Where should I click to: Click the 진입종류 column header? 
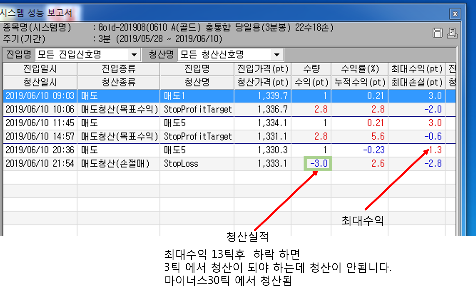119,69
